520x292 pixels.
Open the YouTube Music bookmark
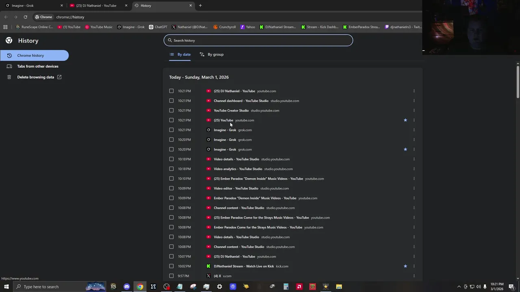tap(99, 27)
